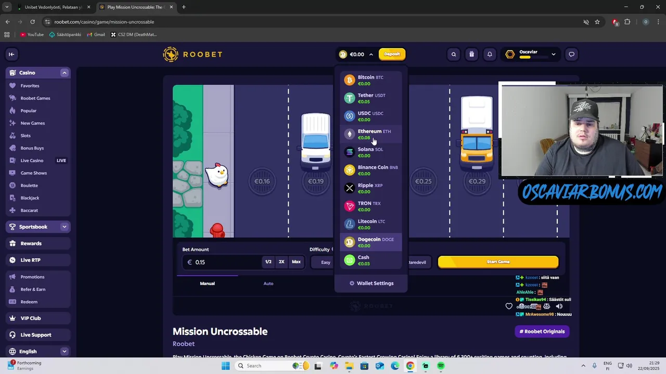Bookmark the page with star icon

(x=597, y=22)
